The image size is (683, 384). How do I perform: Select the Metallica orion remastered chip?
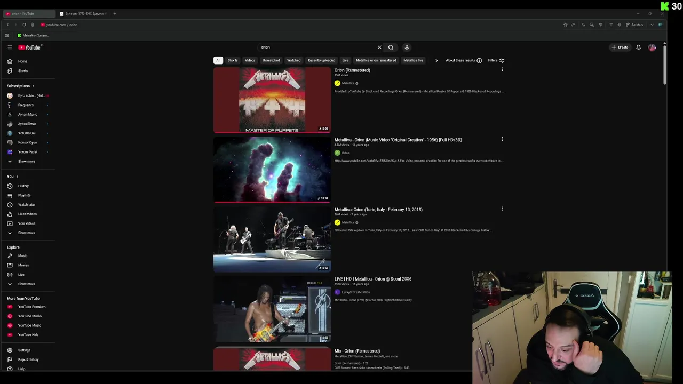tap(376, 60)
